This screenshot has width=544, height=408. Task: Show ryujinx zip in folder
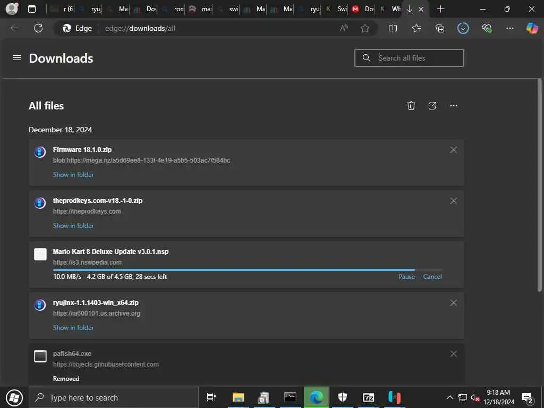coord(73,327)
